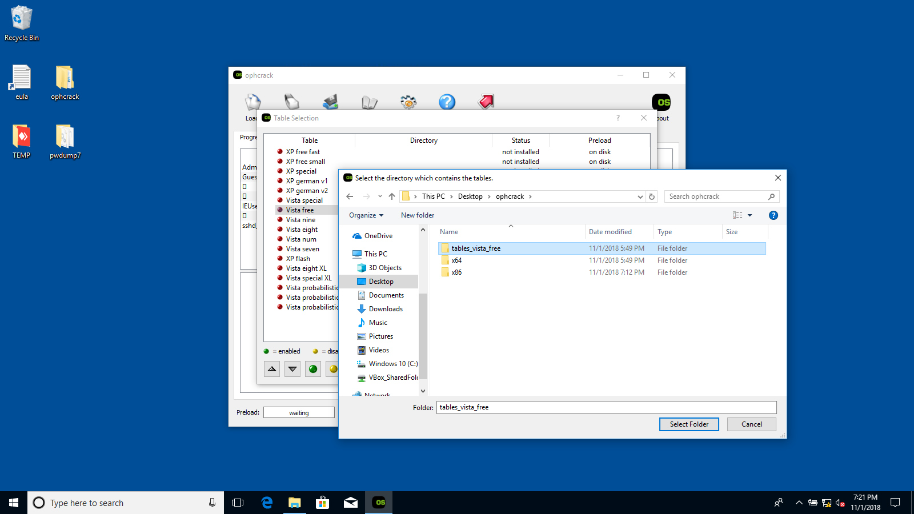This screenshot has width=914, height=514.
Task: Open Microsoft Edge from the taskbar
Action: pyautogui.click(x=266, y=503)
